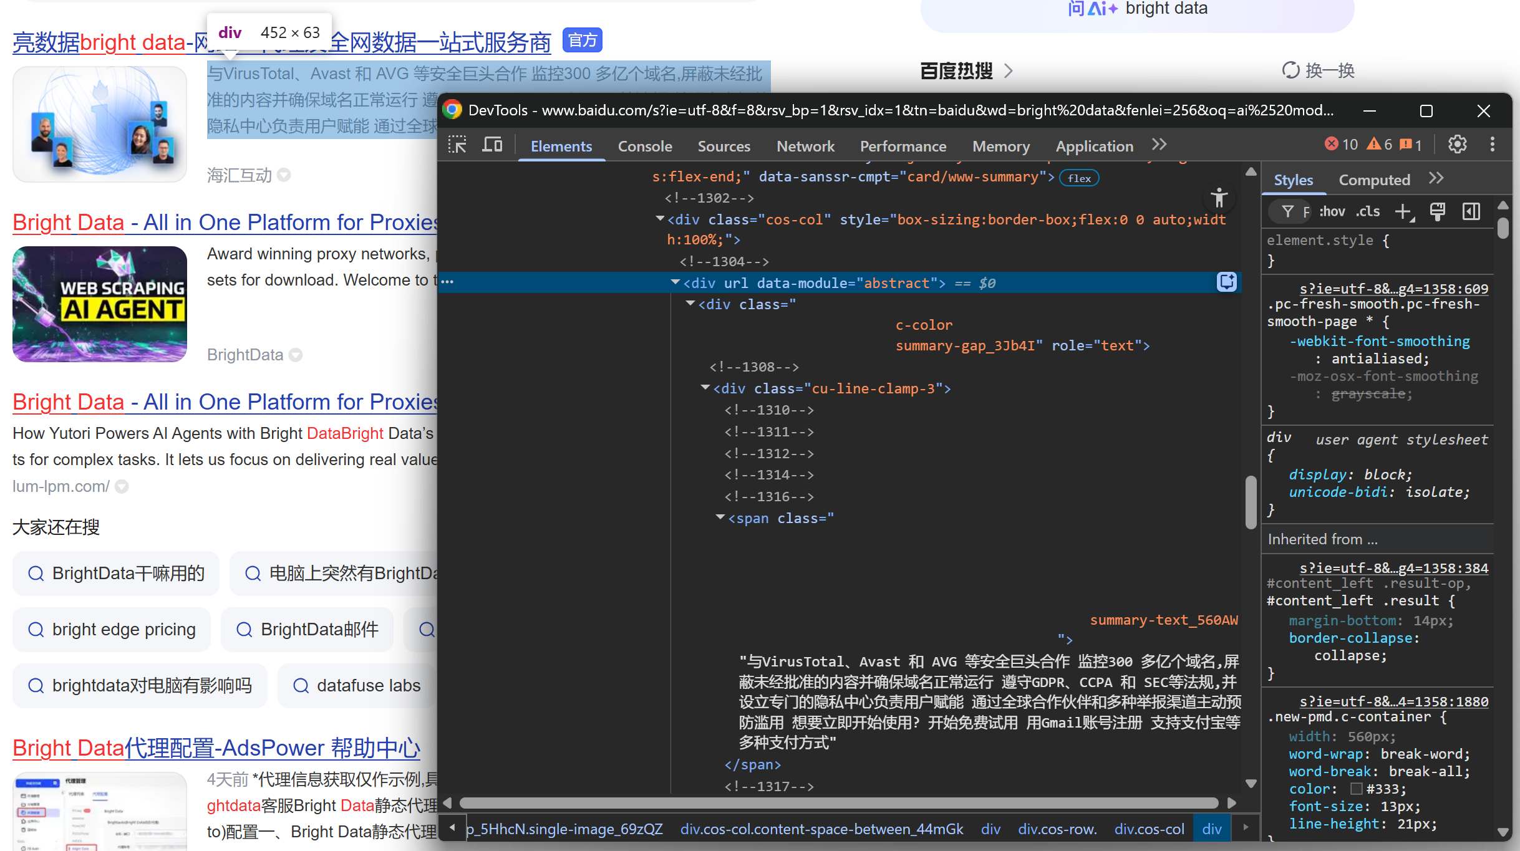Screen dimensions: 1520x851
Task: Open the more DevTools options menu
Action: pyautogui.click(x=1493, y=144)
